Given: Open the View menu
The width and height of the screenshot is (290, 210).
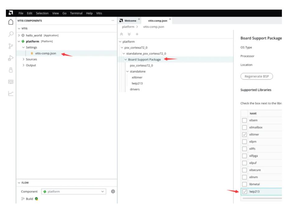Looking at the screenshot, I should (x=56, y=13).
